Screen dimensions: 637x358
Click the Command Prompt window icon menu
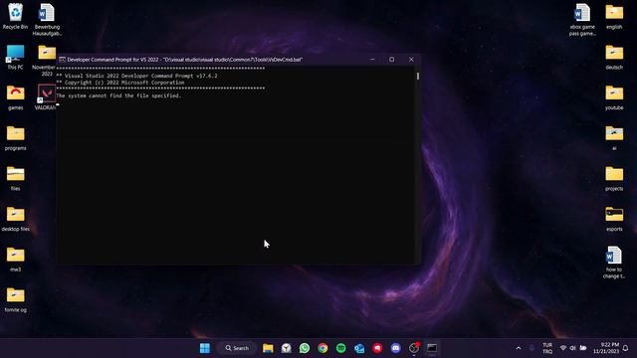62,60
